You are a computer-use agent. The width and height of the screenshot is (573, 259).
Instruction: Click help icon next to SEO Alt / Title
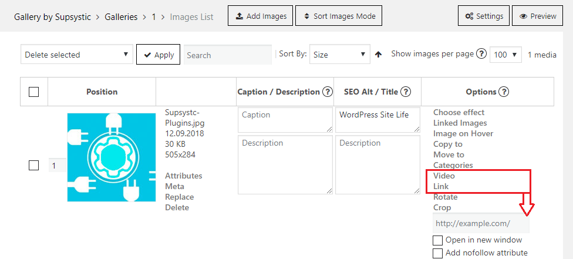(405, 92)
